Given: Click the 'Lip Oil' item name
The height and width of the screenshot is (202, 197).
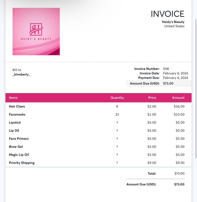Looking at the screenshot, I should 14,131.
